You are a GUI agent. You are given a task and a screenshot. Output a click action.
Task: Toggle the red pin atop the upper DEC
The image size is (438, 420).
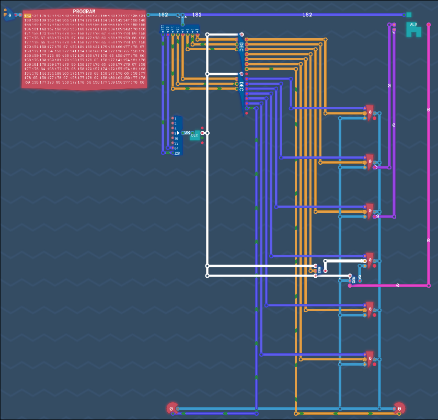click(241, 35)
